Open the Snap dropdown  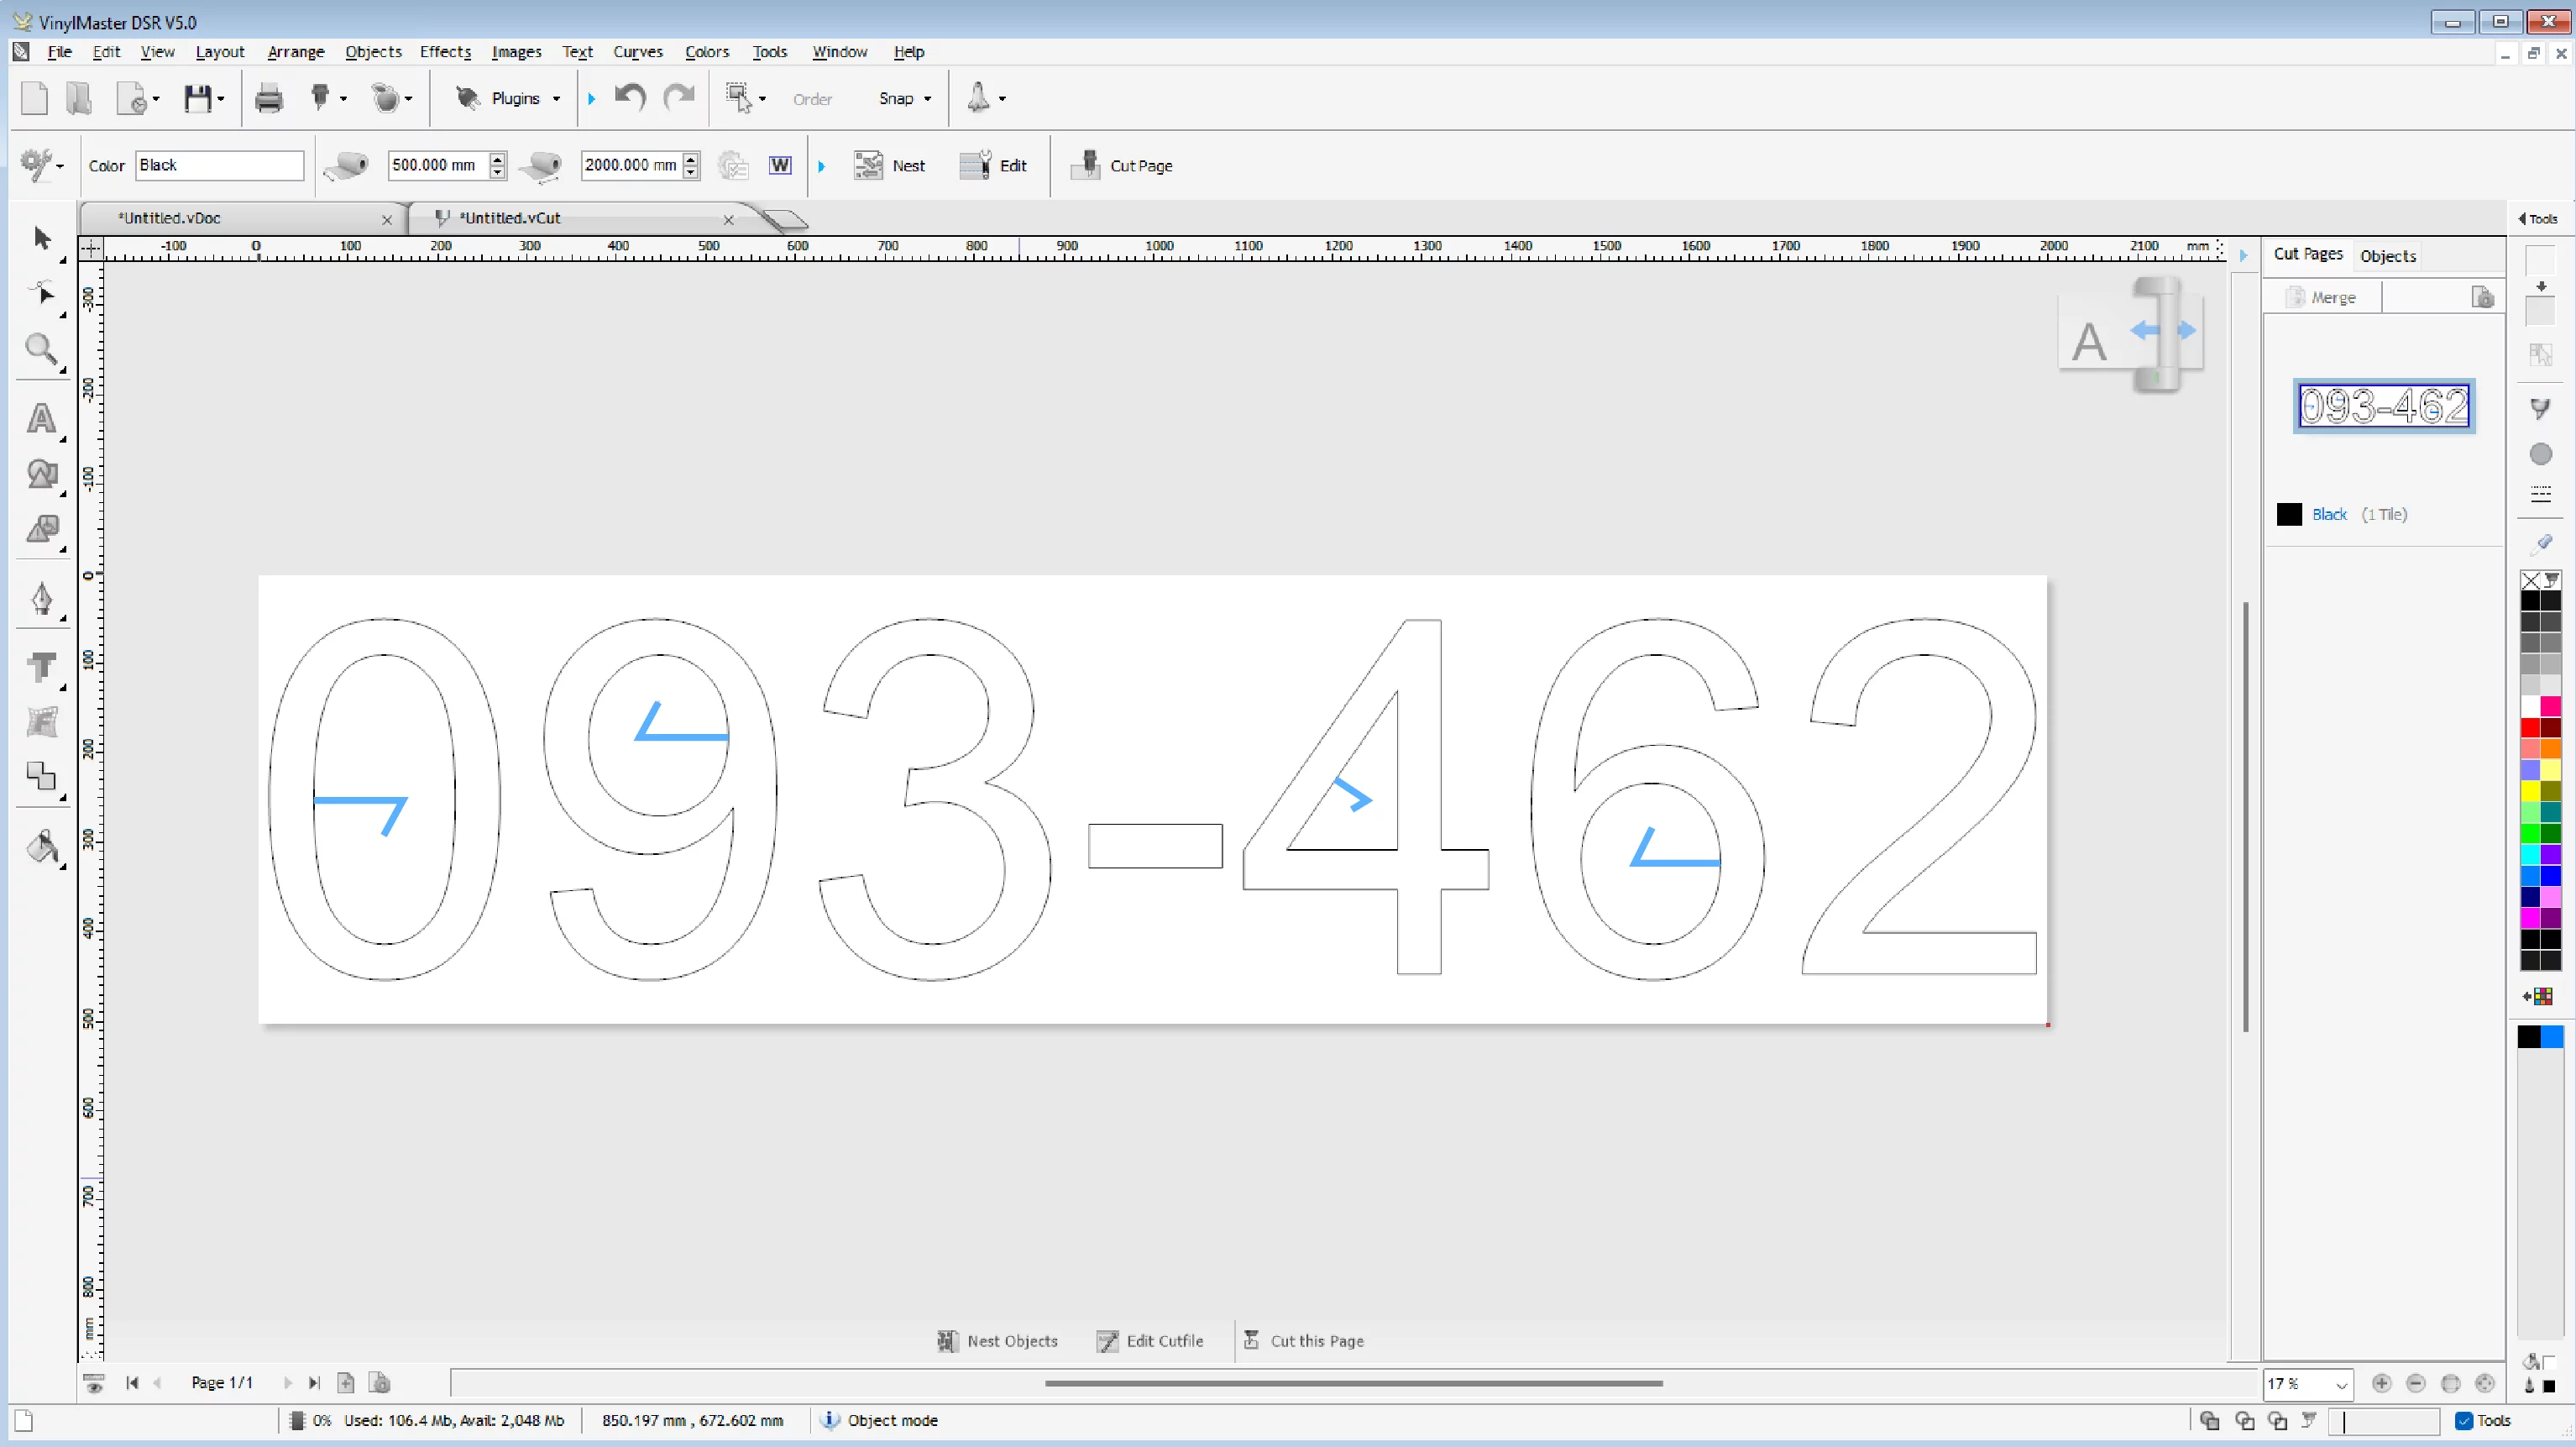click(927, 99)
